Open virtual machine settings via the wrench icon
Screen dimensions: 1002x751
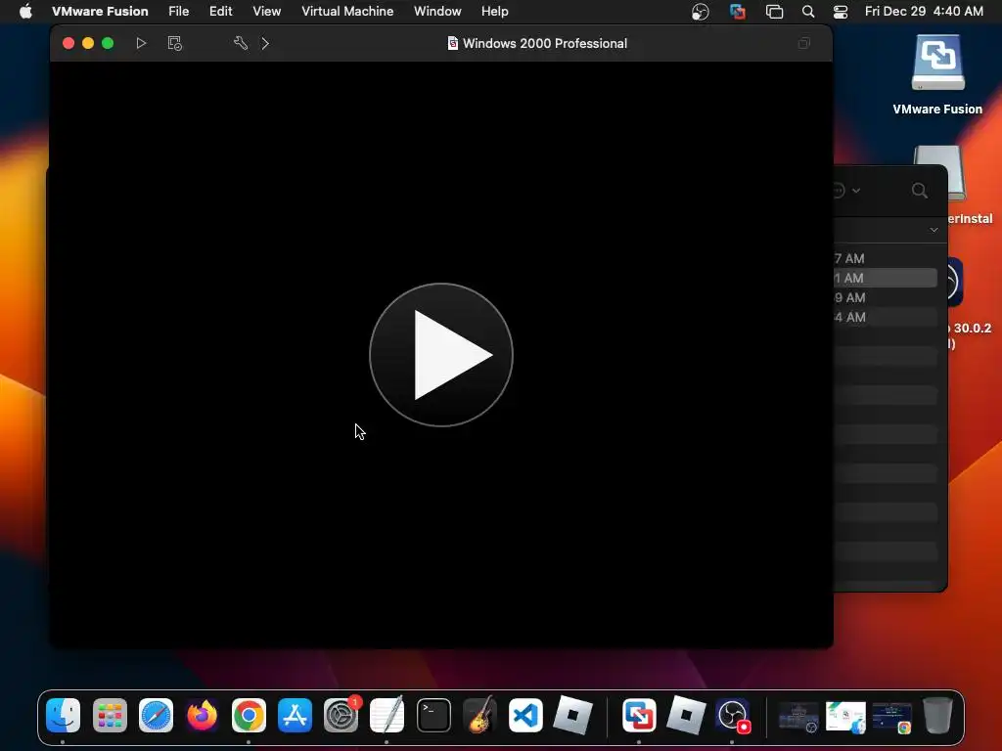241,43
